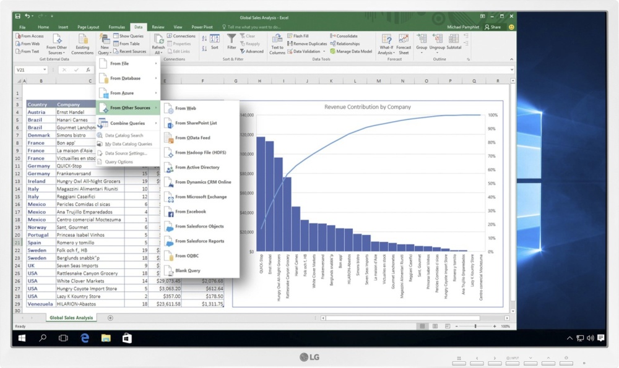Switch to Page Layout view in status bar
This screenshot has width=619, height=368.
click(435, 326)
